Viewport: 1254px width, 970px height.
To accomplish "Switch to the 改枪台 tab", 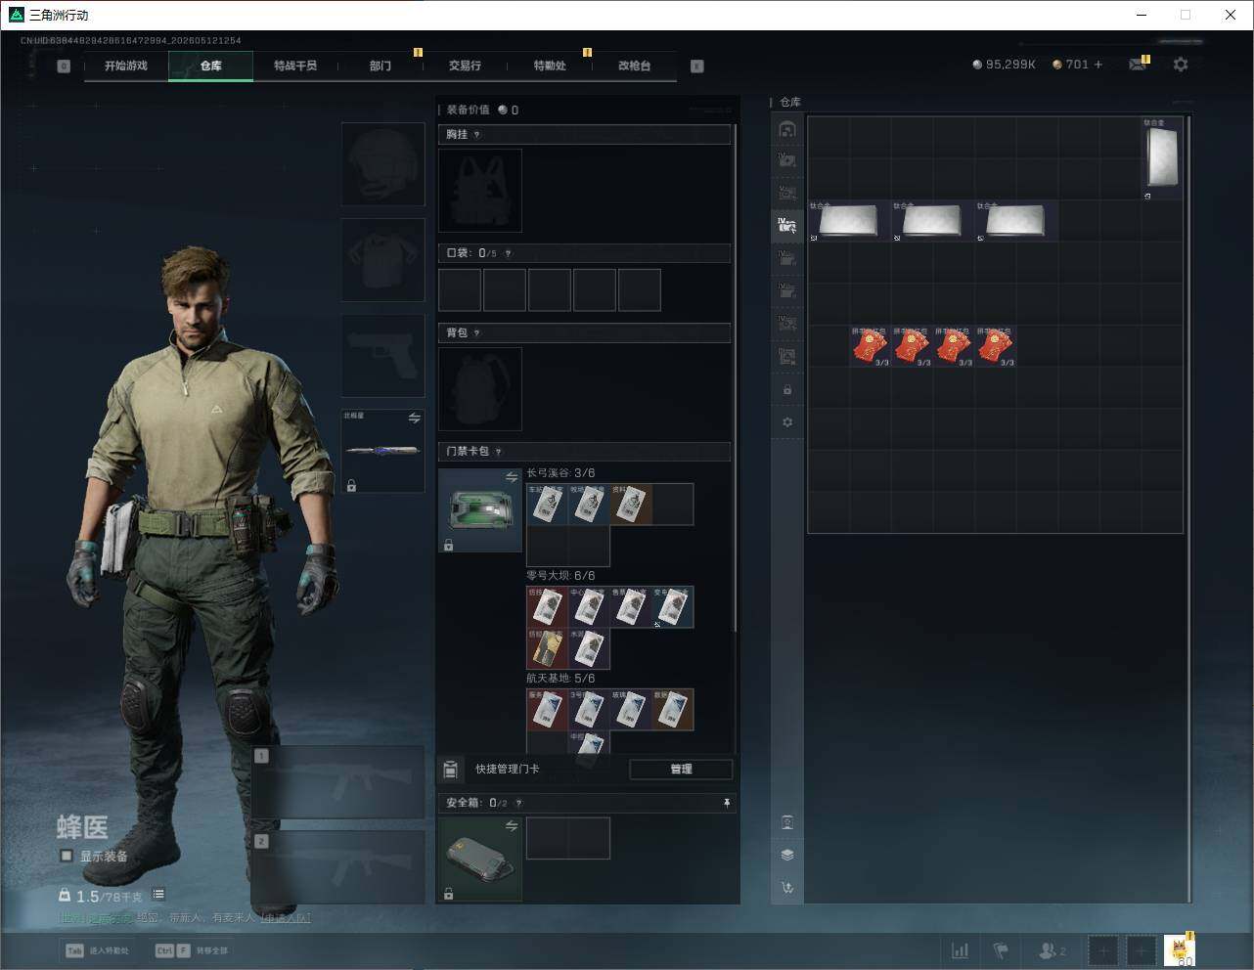I will (634, 66).
